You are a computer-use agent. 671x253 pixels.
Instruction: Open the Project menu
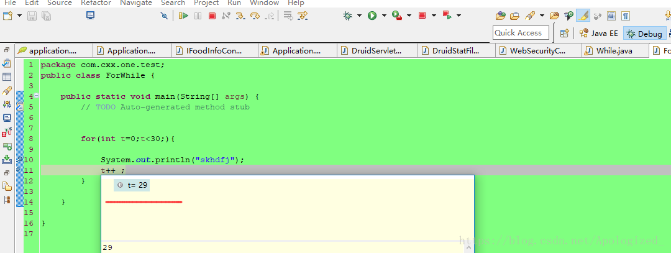click(206, 2)
